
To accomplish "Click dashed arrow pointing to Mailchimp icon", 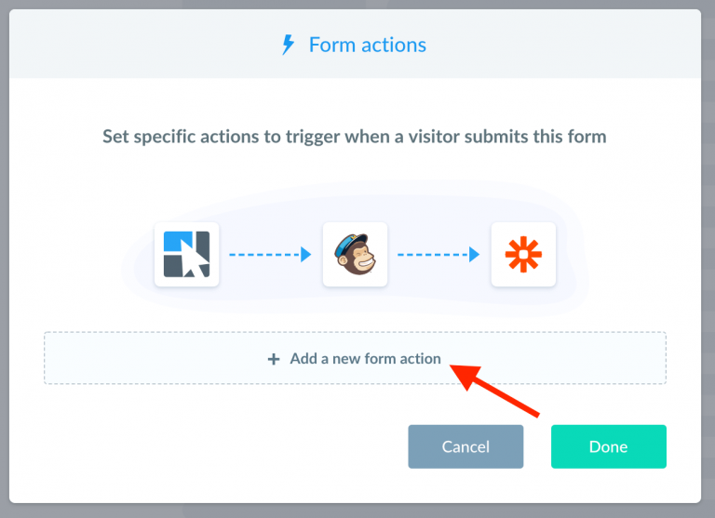I will click(270, 254).
